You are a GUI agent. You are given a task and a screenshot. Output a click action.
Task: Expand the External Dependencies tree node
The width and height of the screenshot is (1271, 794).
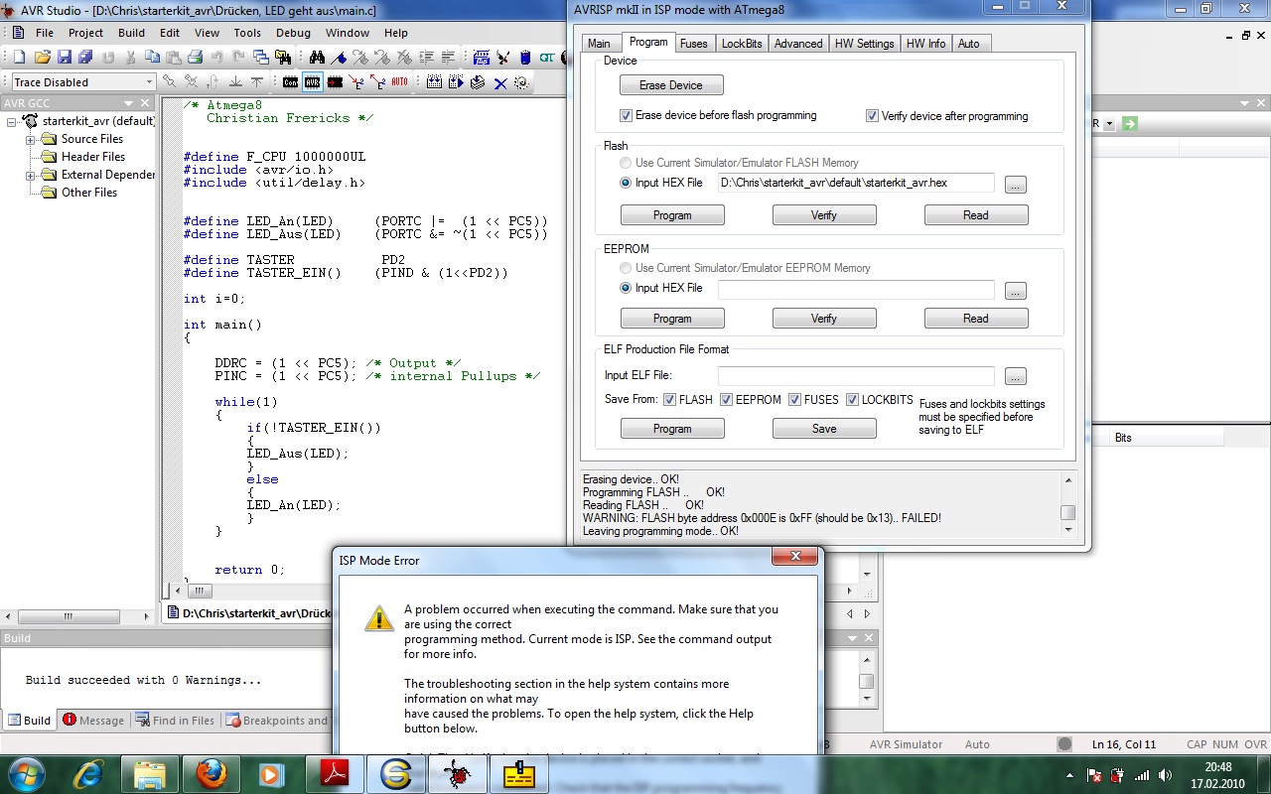(x=31, y=175)
